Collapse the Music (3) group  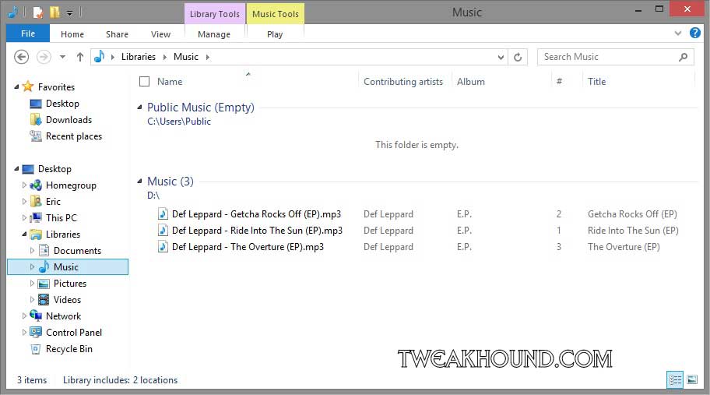point(140,182)
